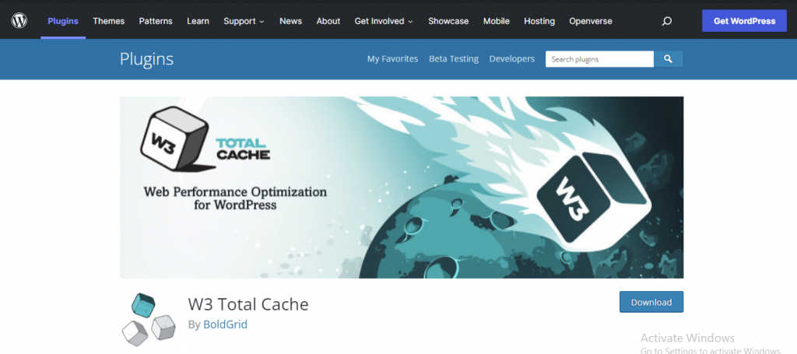
Task: Go to Themes in top navigation
Action: 109,21
